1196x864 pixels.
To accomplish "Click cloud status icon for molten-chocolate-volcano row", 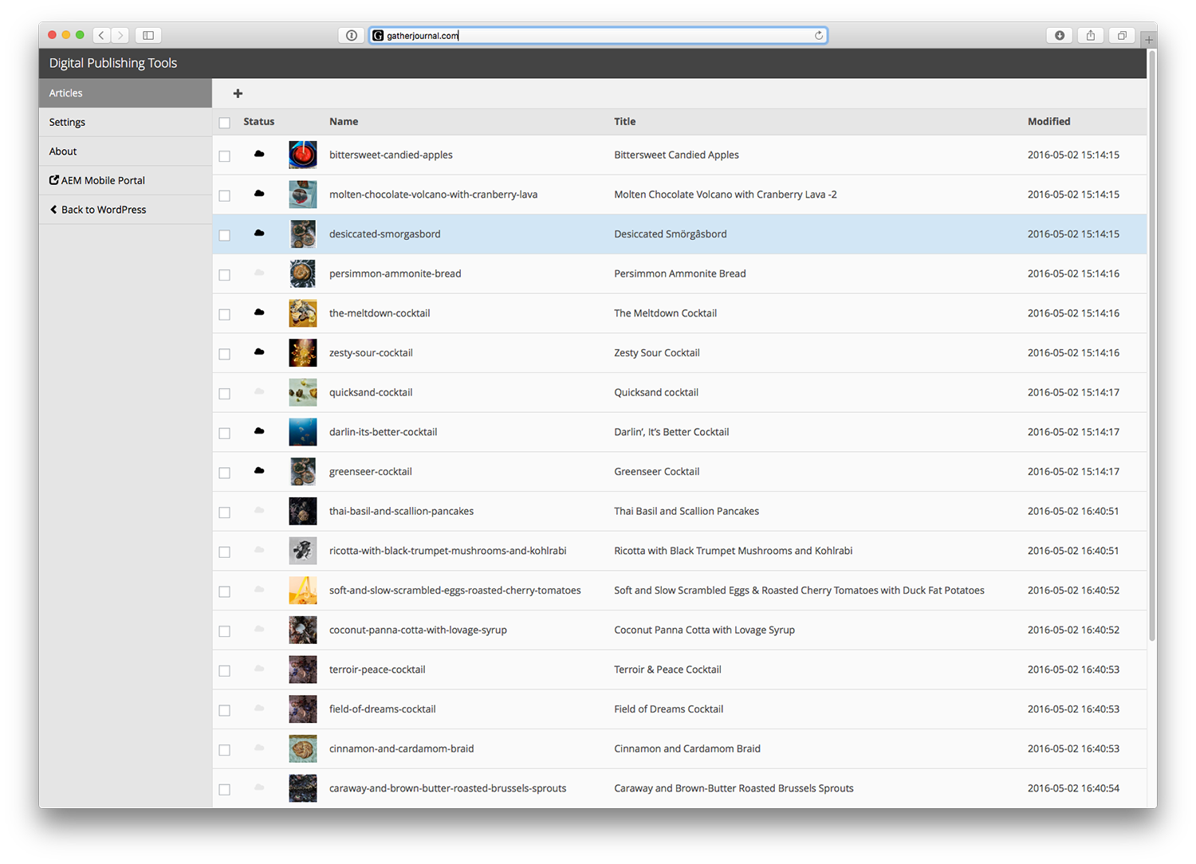I will coord(259,194).
